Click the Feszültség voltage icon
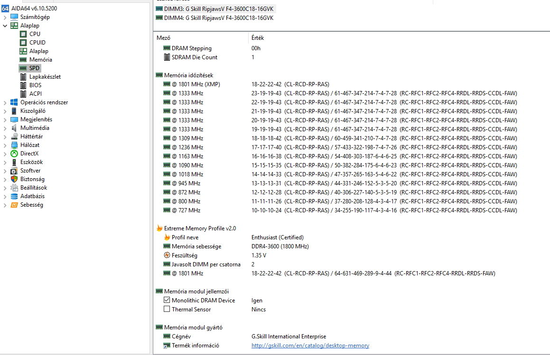Screen dimensions: 550x355 (x=167, y=255)
